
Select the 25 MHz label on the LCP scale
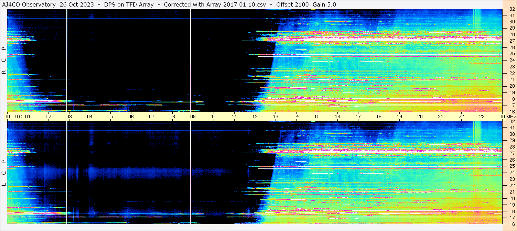pos(511,166)
